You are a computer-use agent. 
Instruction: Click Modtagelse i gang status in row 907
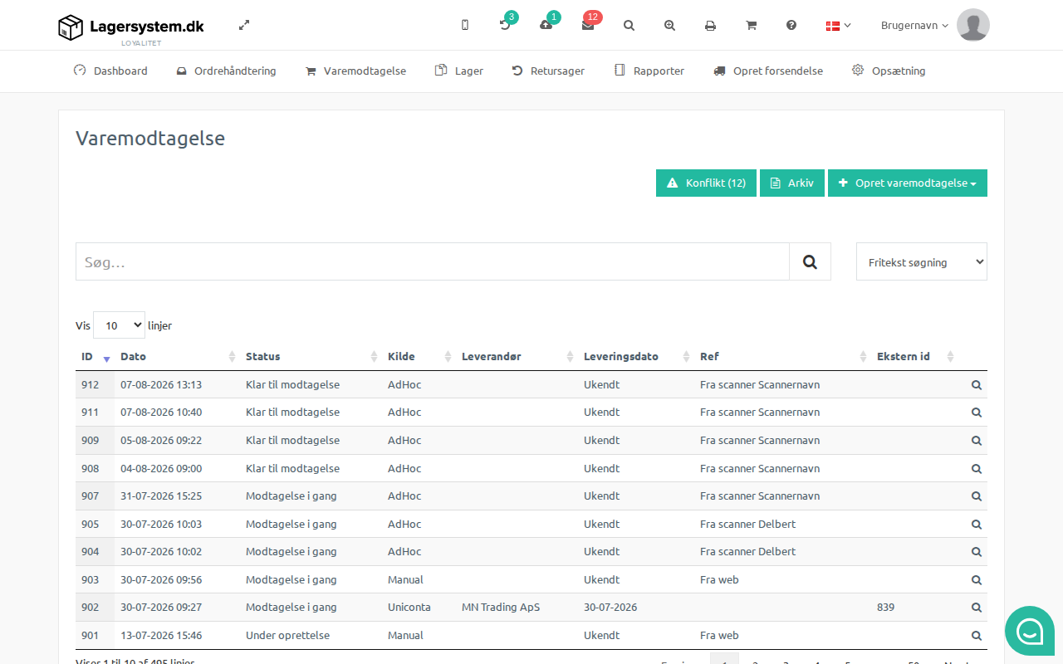click(291, 496)
